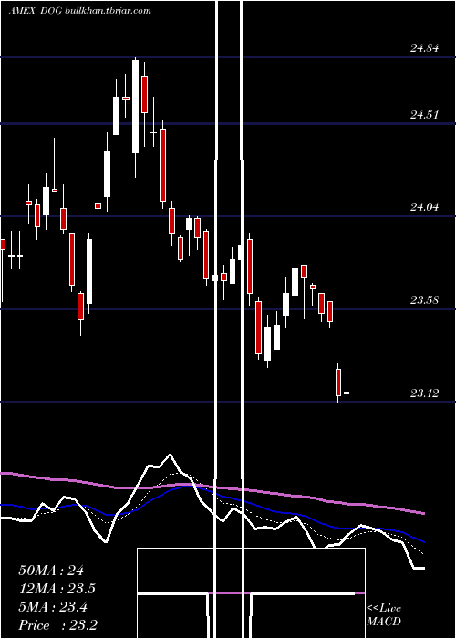Click the tallest white candle at the 24.84 peak

coord(135,107)
